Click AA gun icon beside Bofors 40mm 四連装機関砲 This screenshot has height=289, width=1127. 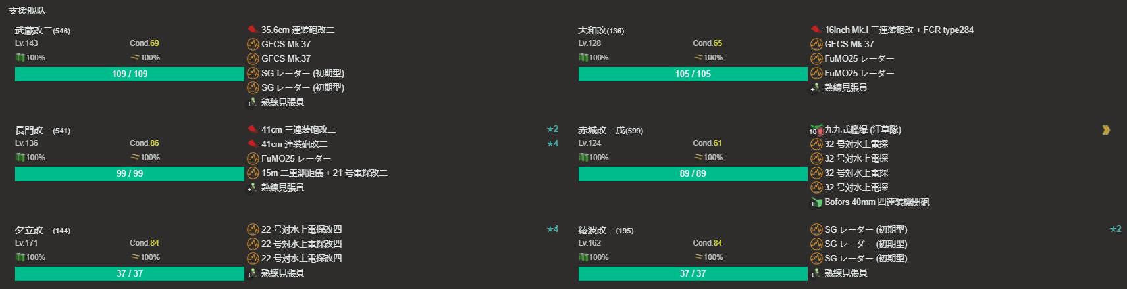[x=816, y=202]
